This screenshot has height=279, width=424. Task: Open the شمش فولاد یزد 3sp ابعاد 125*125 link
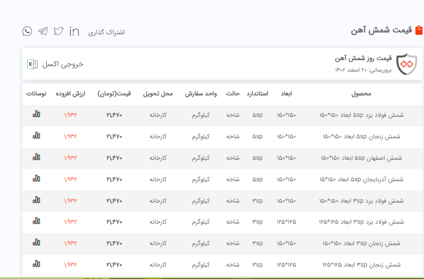point(361,222)
